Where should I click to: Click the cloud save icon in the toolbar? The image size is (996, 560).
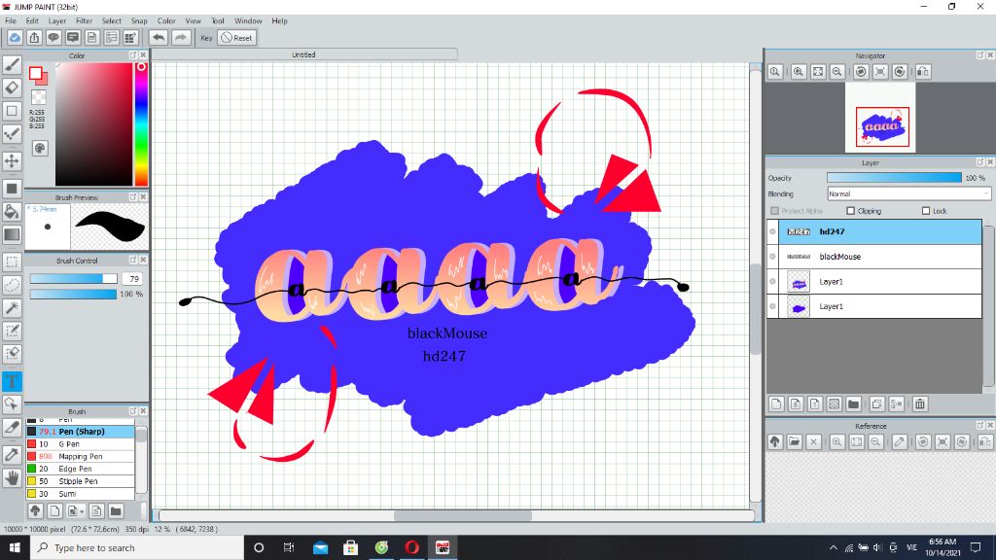click(x=15, y=38)
